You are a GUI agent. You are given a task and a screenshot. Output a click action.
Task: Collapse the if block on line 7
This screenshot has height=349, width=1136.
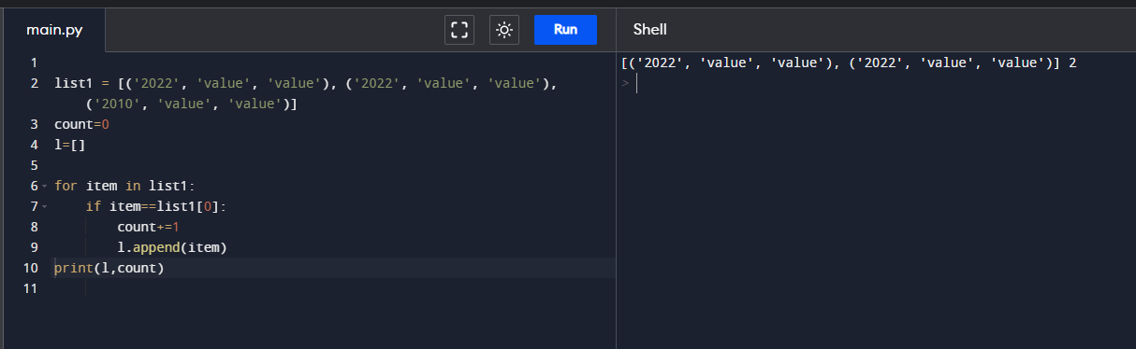click(x=44, y=206)
